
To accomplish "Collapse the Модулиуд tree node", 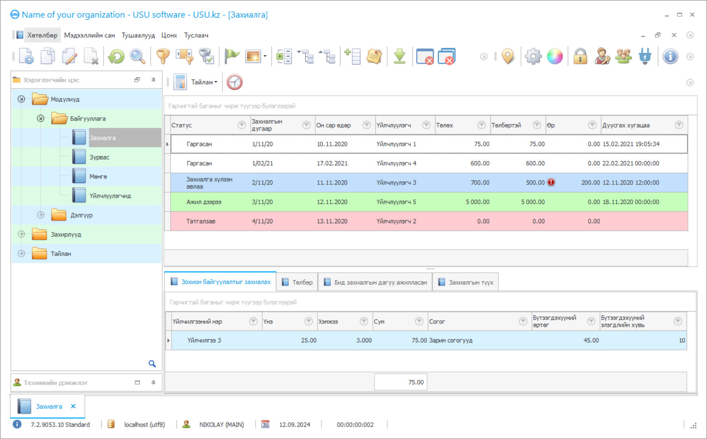I will point(21,99).
